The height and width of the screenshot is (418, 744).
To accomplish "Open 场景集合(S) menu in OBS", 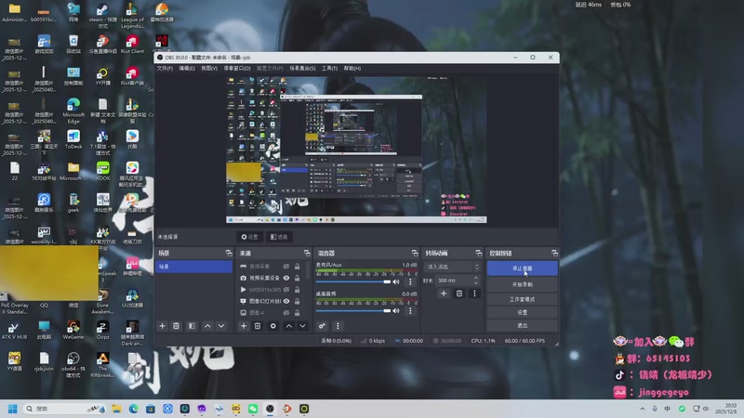I will click(x=302, y=68).
